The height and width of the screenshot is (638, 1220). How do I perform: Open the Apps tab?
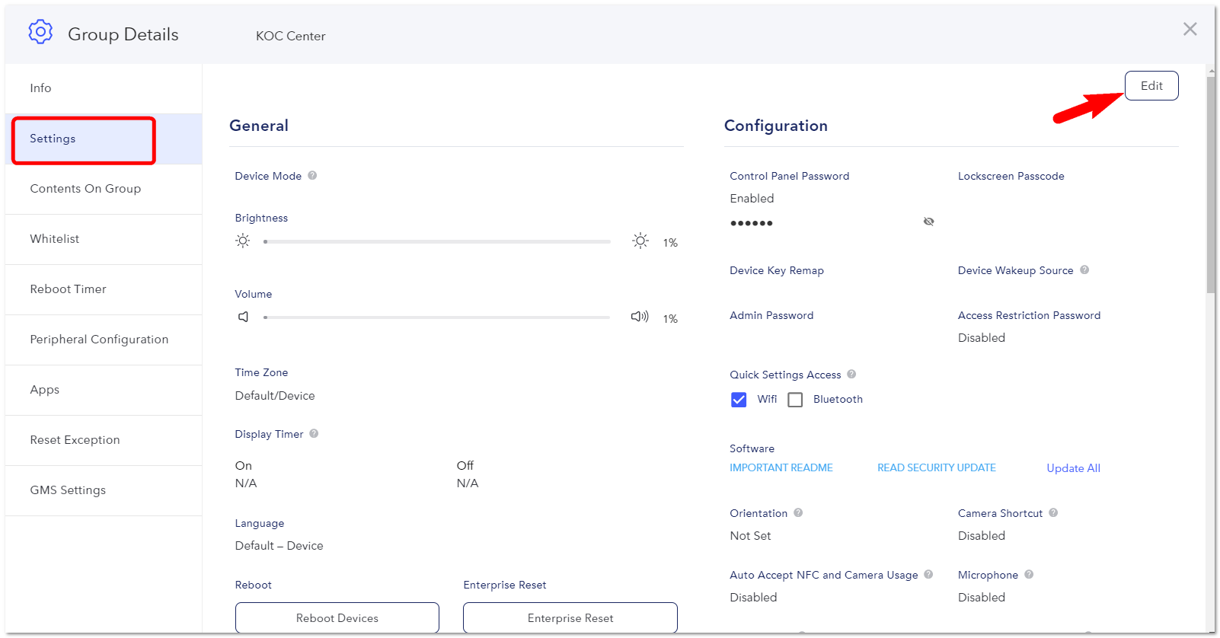(x=104, y=390)
